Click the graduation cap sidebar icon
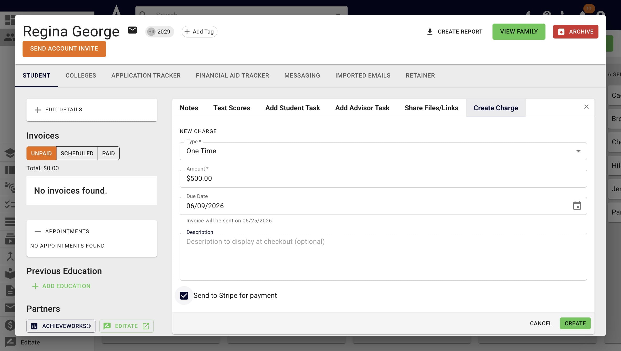This screenshot has width=621, height=351. [x=10, y=153]
